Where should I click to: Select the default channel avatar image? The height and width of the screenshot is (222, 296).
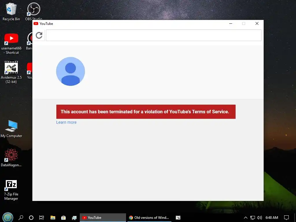pyautogui.click(x=71, y=71)
